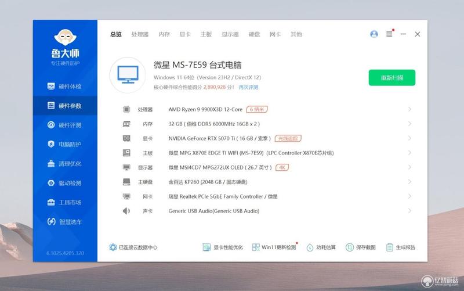This screenshot has width=464, height=291.
Task: Open 智慧选车 in the sidebar
Action: pos(65,221)
